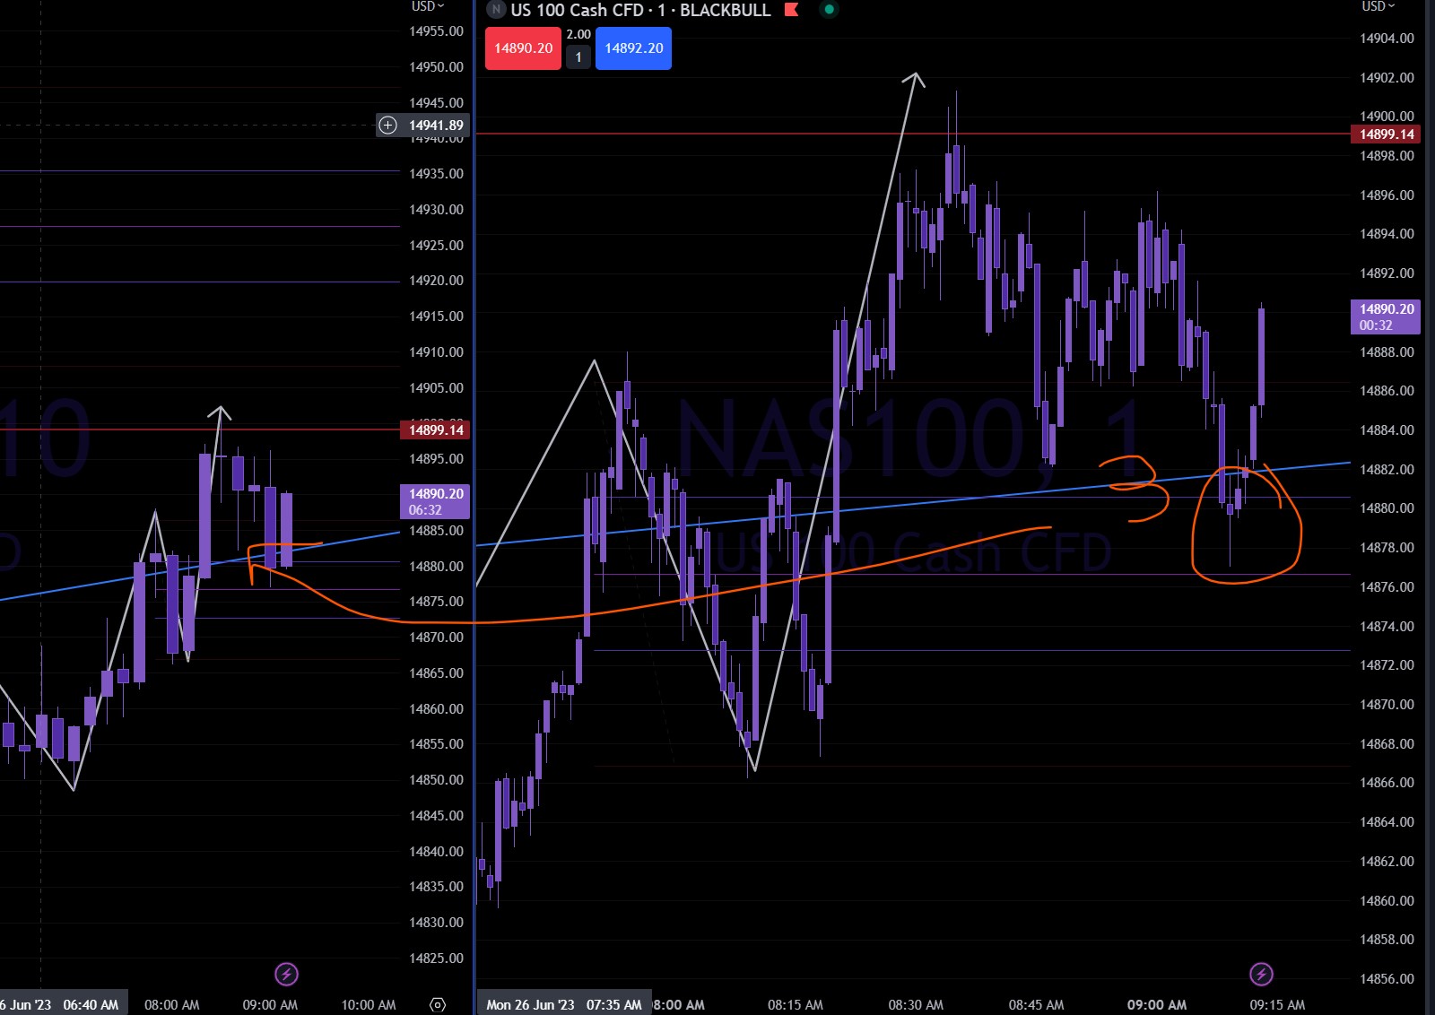Click 14896.00 on the right price scale

pyautogui.click(x=1387, y=195)
